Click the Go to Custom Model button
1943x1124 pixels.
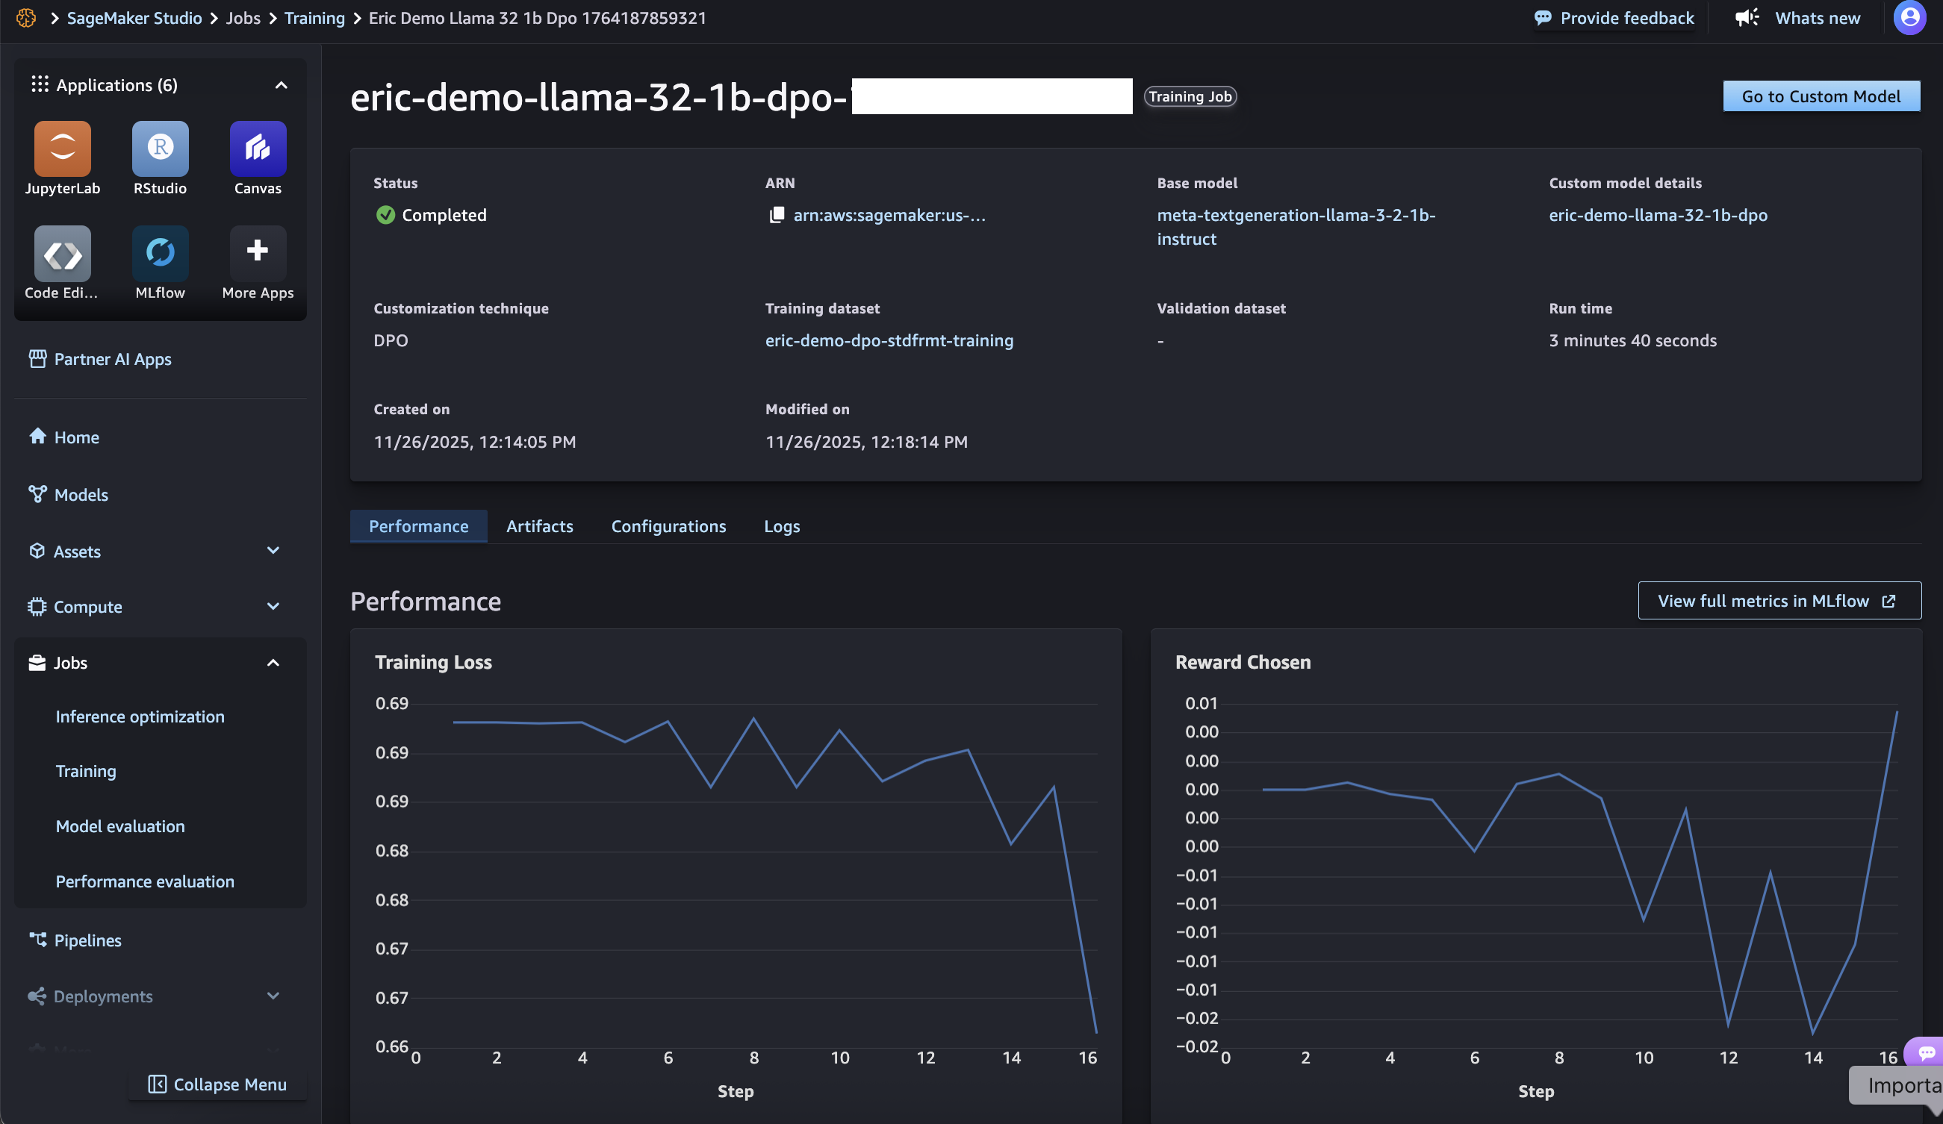click(1821, 96)
